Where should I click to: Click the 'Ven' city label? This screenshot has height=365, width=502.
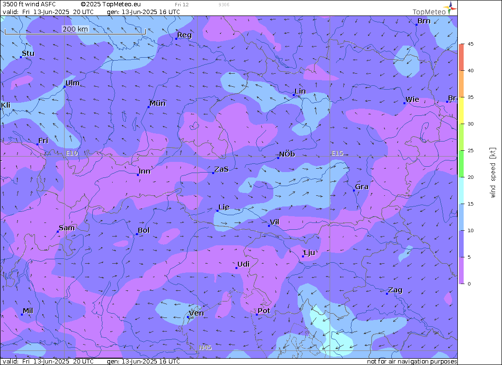point(196,313)
